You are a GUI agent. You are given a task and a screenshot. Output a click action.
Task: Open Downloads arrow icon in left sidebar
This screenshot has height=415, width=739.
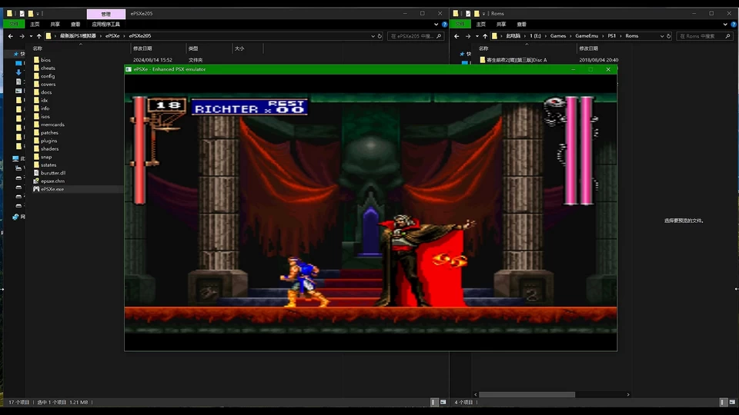[x=18, y=72]
